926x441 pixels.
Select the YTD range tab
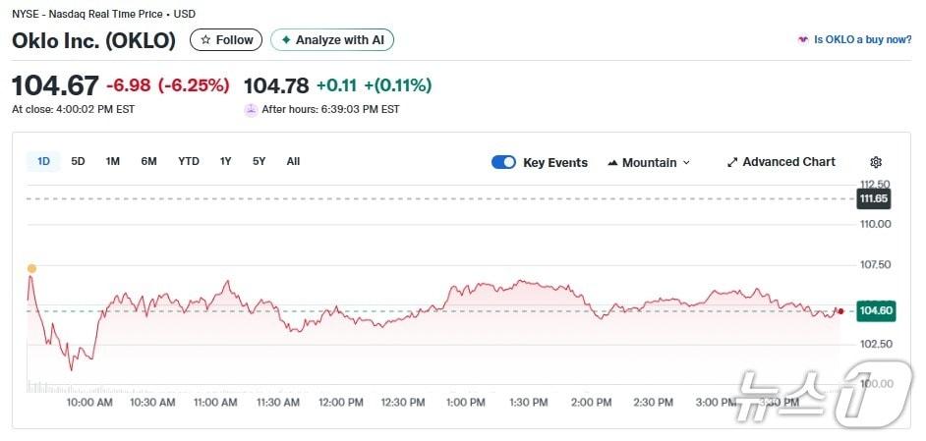(x=189, y=161)
